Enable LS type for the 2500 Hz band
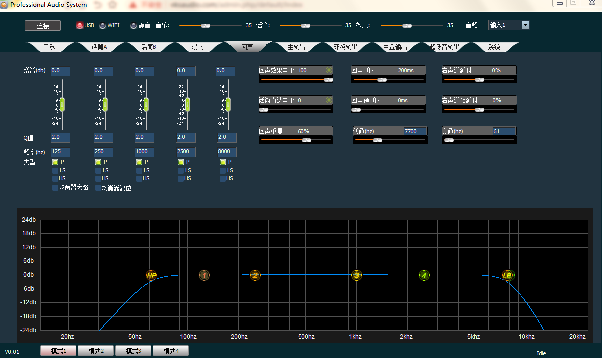Screen dimensions: 602x358 181,170
